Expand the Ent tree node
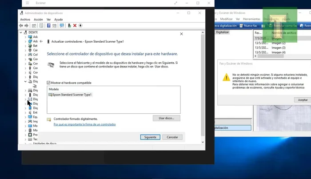 pyautogui.click(x=25, y=112)
